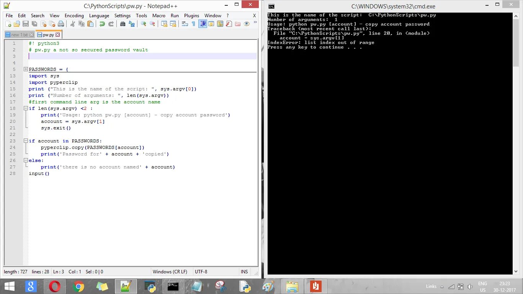Zoom in with the magnifier plus icon
This screenshot has height=294, width=523.
pos(144,24)
